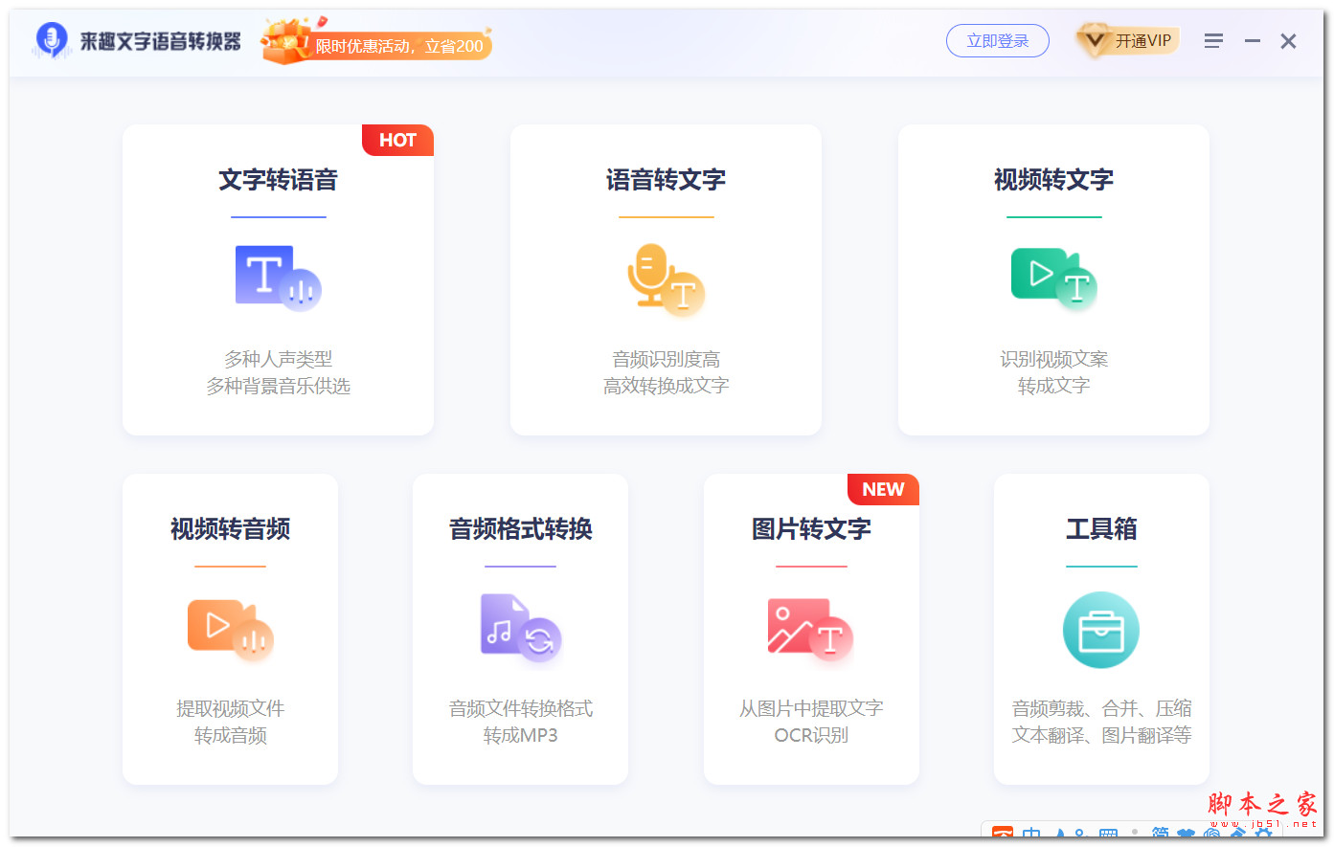The height and width of the screenshot is (847, 1334).
Task: Open 开通VIP membership page
Action: [x=1128, y=40]
